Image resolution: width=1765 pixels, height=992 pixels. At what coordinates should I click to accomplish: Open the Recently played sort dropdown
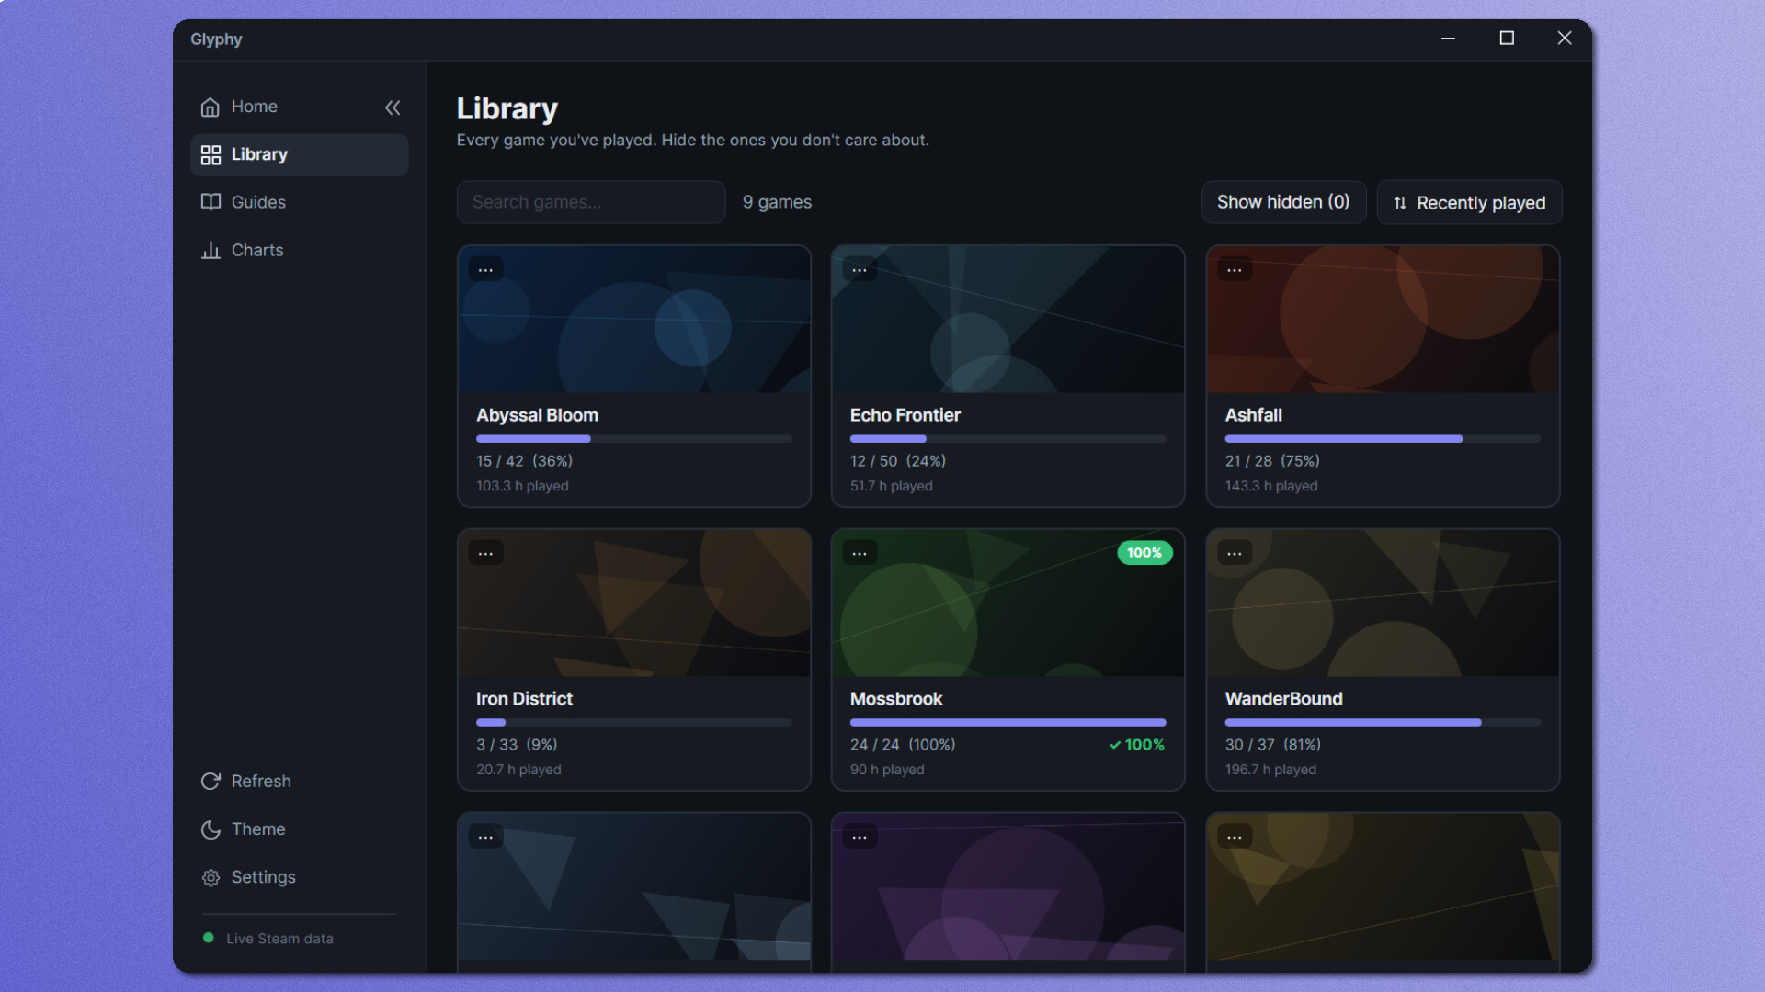pos(1469,202)
